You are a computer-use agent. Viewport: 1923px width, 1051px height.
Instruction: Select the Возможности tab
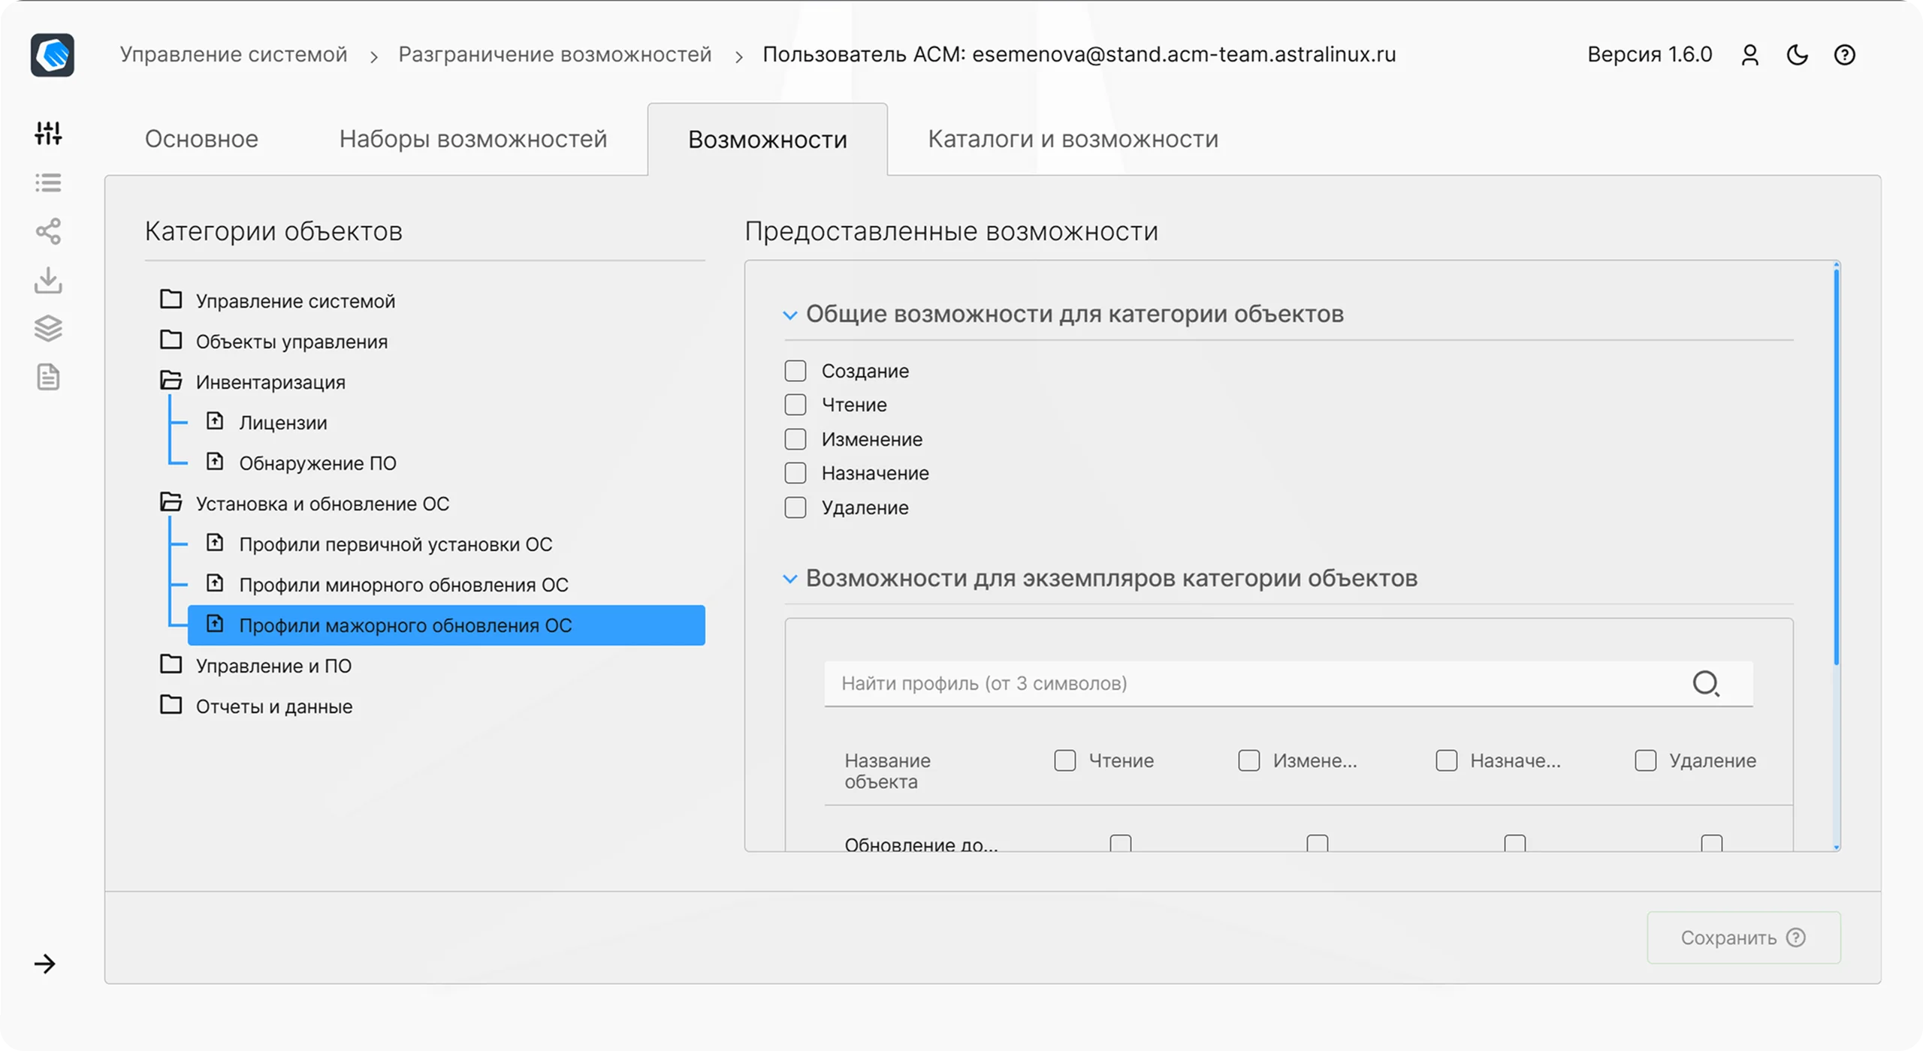[x=768, y=140]
